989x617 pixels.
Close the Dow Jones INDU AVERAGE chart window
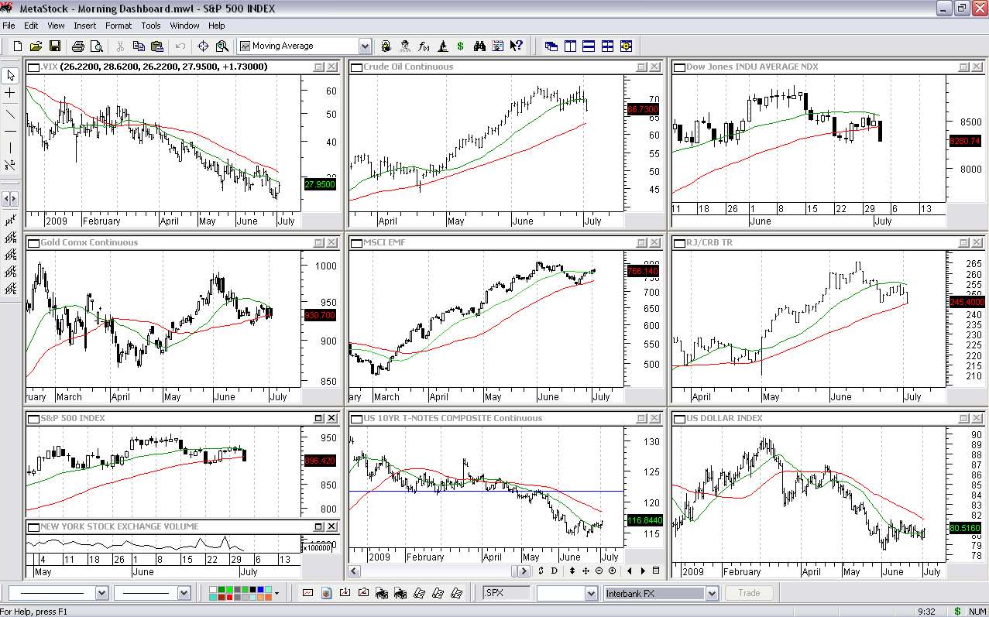977,67
